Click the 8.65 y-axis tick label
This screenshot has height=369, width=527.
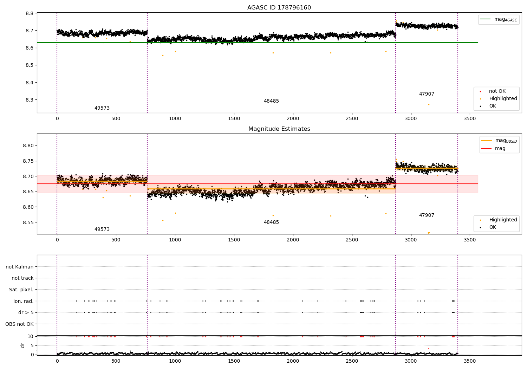(28, 192)
